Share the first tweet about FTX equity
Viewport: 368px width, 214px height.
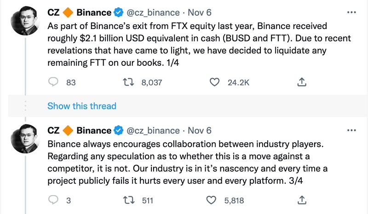[x=302, y=82]
